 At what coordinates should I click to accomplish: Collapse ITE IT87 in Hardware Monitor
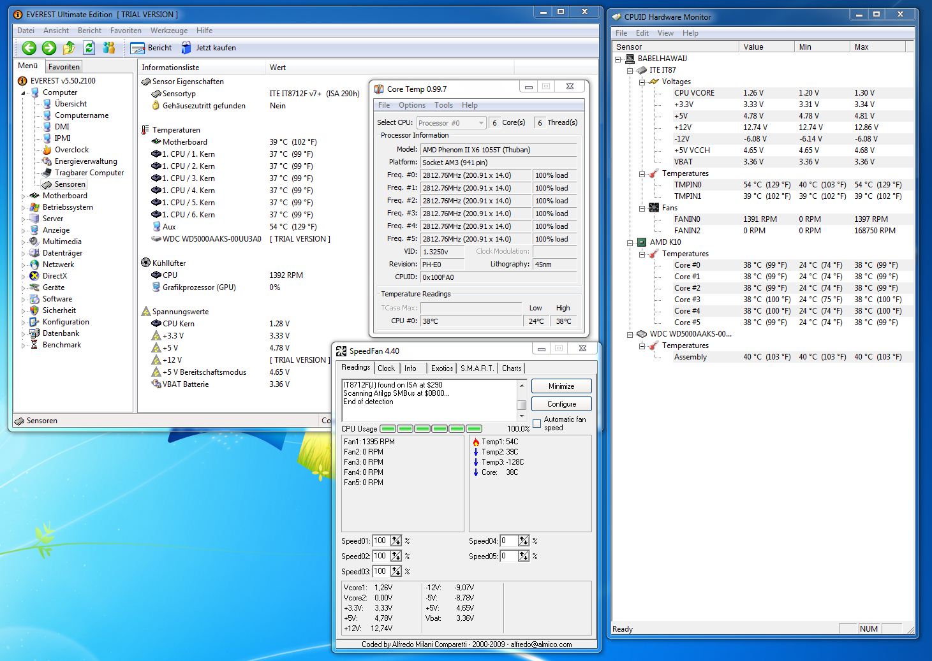coord(630,70)
